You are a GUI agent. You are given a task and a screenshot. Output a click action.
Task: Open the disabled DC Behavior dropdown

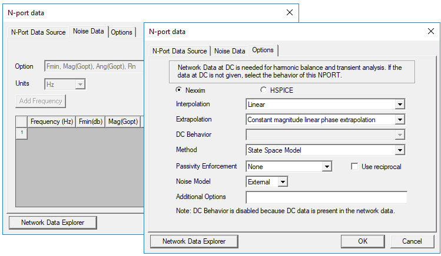pos(400,135)
